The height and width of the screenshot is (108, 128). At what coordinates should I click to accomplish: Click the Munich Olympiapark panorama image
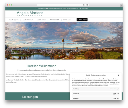pos(64,41)
